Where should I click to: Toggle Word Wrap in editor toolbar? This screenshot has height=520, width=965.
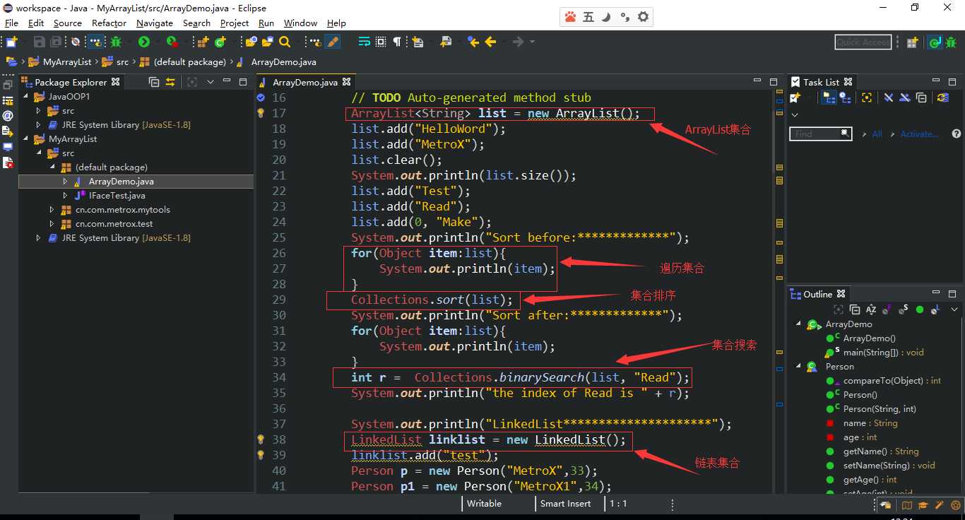pyautogui.click(x=364, y=42)
